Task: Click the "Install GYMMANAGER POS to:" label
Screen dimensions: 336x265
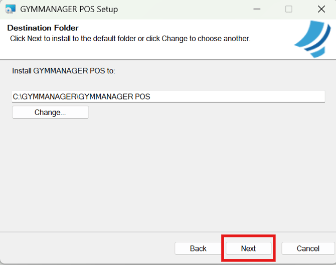Action: pos(64,71)
